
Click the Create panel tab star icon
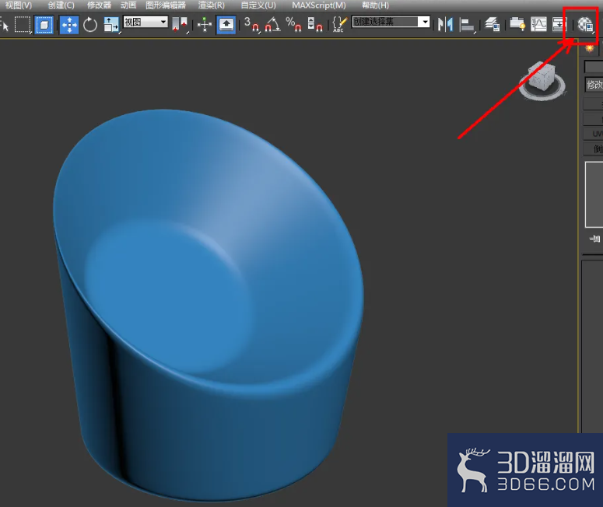(589, 48)
